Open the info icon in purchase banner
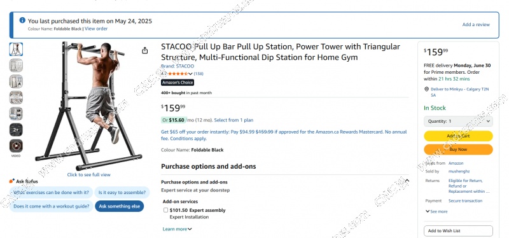Viewport: 509px width, 238px height. click(x=22, y=20)
